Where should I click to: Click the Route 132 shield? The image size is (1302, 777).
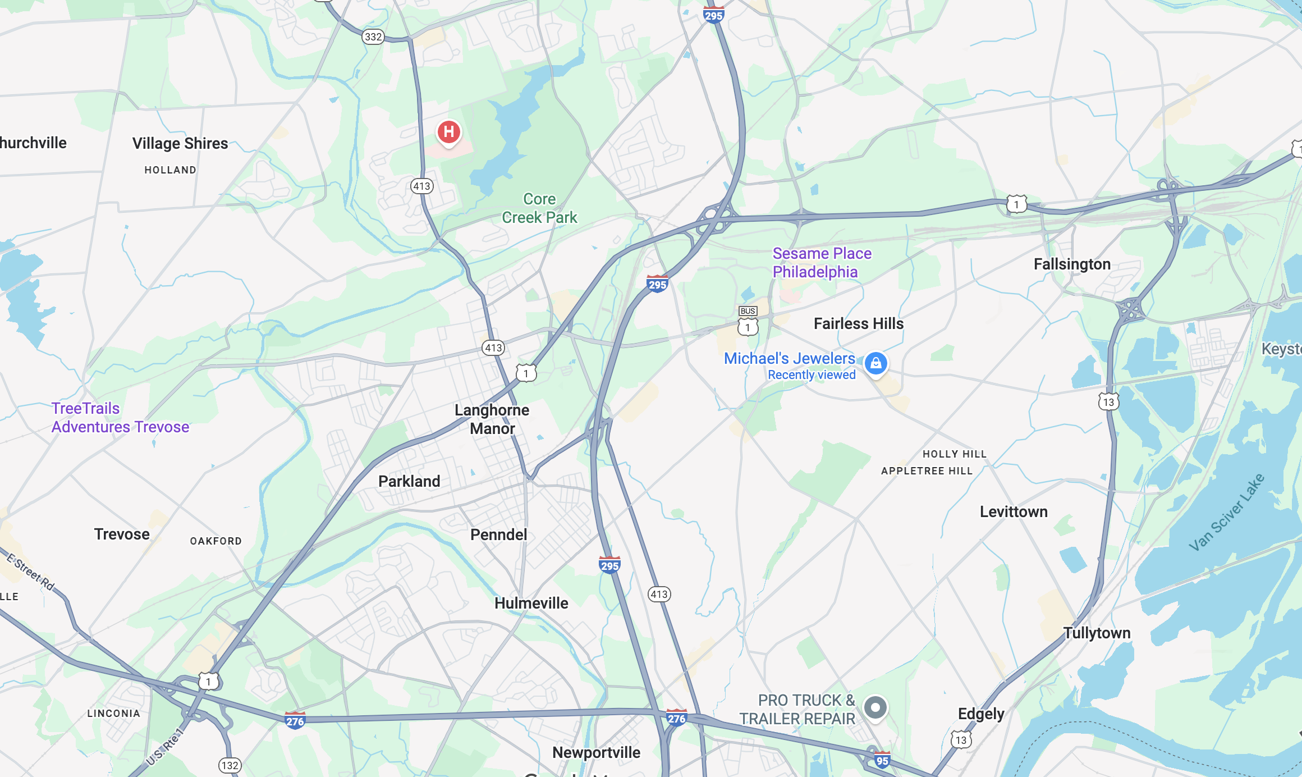coord(230,765)
